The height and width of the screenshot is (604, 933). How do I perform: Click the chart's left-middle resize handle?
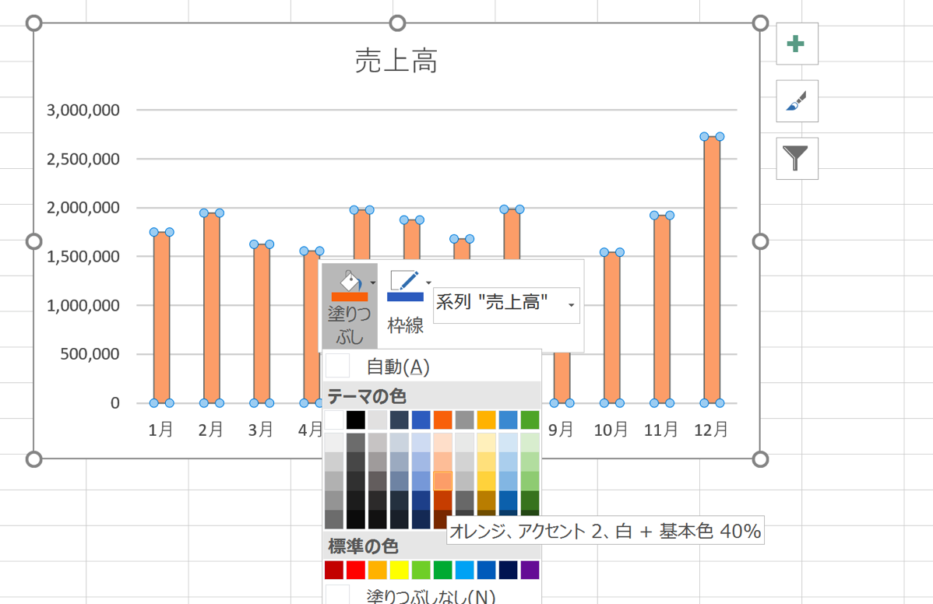tap(34, 241)
